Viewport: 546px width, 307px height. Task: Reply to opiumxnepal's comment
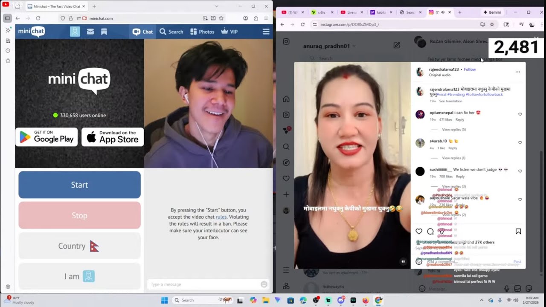tap(460, 120)
